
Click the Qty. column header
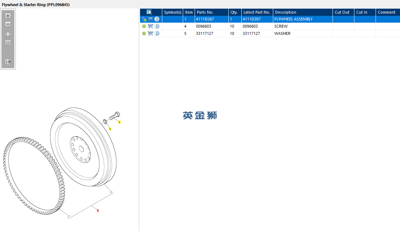[x=235, y=12]
